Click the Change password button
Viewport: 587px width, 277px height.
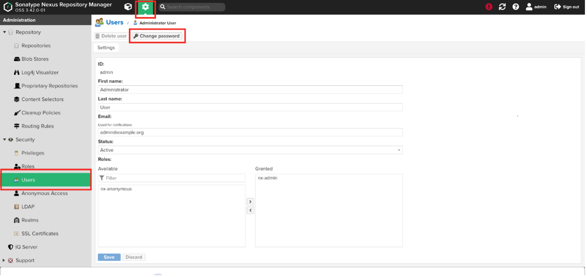point(157,36)
